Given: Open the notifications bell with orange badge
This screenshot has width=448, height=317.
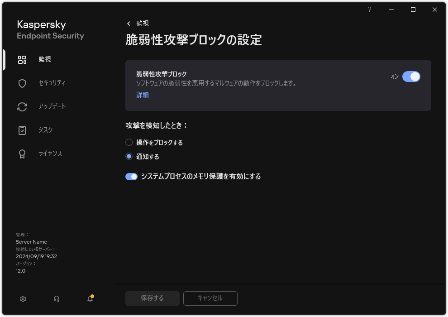Looking at the screenshot, I should coord(89,299).
